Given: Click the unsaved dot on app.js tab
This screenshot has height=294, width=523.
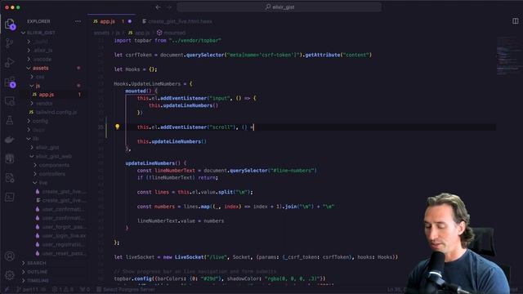Looking at the screenshot, I should tap(130, 21).
